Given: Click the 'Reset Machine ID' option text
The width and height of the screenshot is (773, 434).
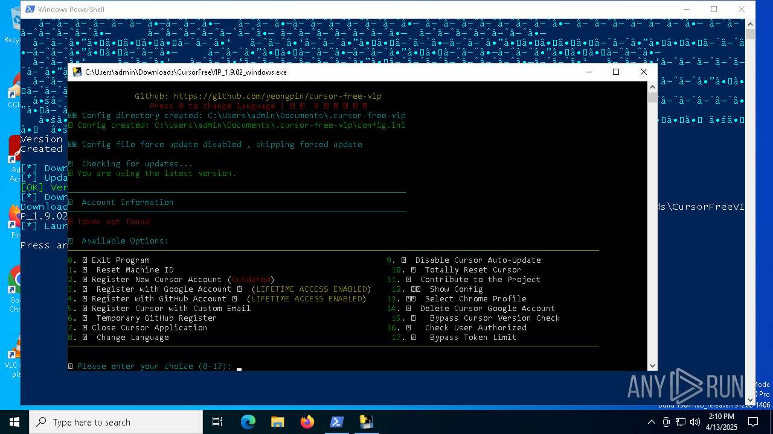Looking at the screenshot, I should pyautogui.click(x=135, y=269).
